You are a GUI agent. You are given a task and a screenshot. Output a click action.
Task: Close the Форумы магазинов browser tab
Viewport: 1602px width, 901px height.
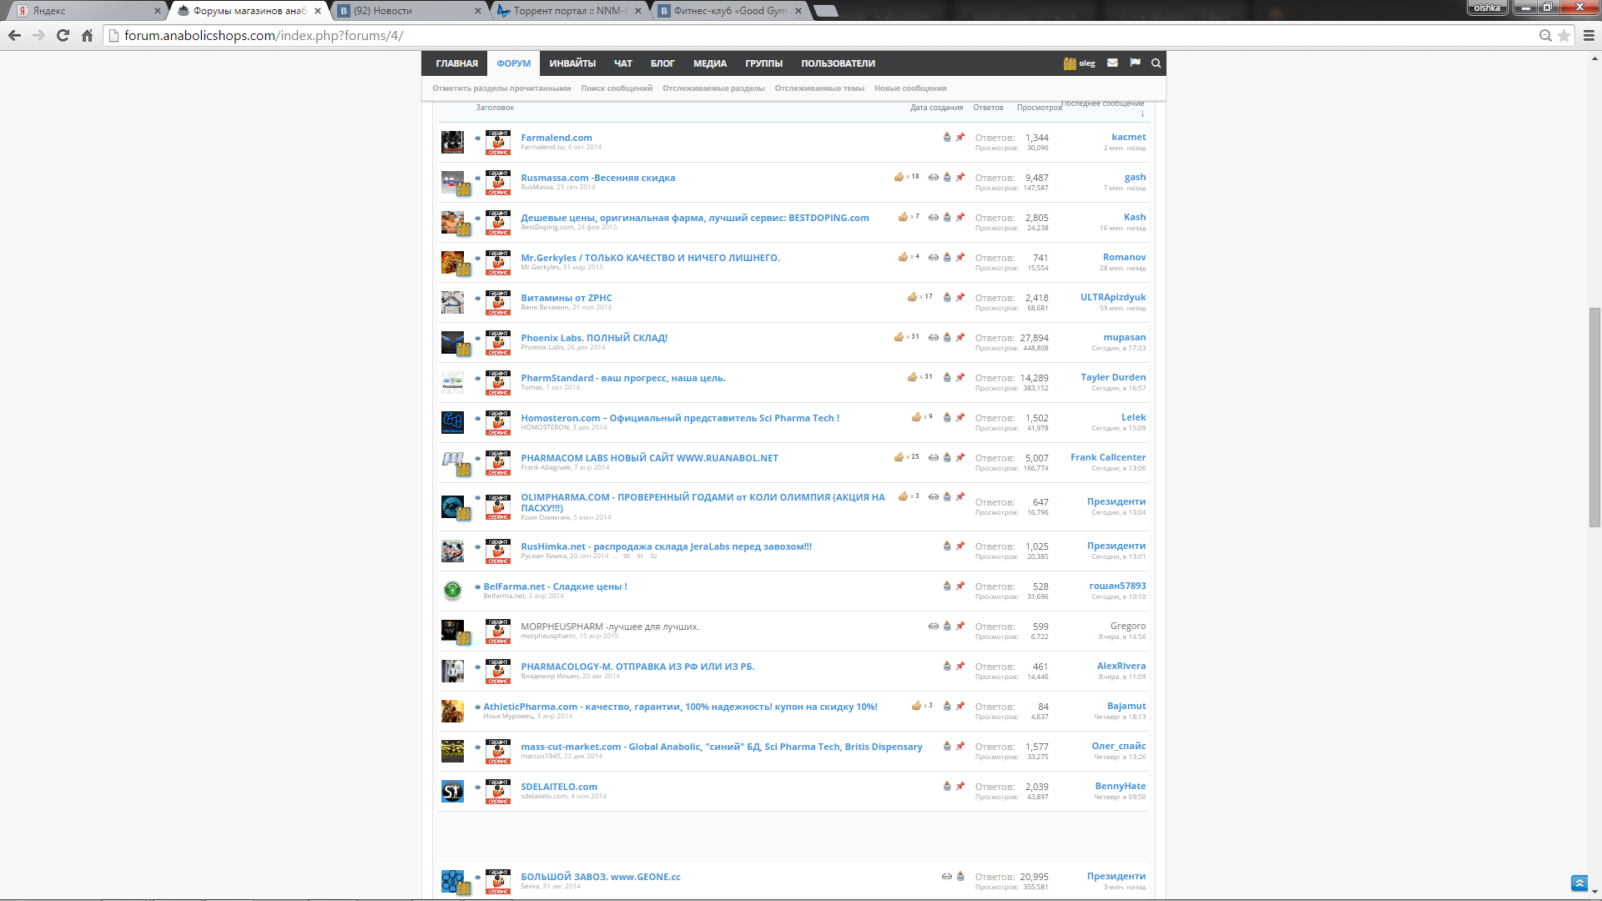click(318, 11)
